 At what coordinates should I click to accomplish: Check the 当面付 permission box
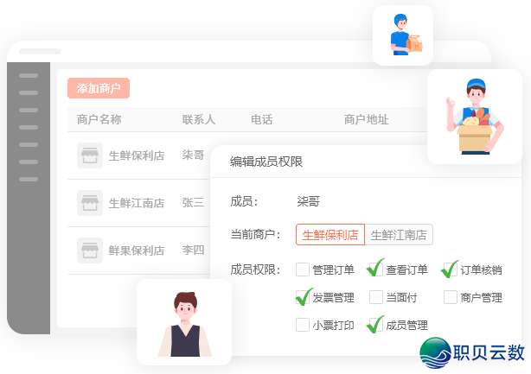click(x=376, y=297)
